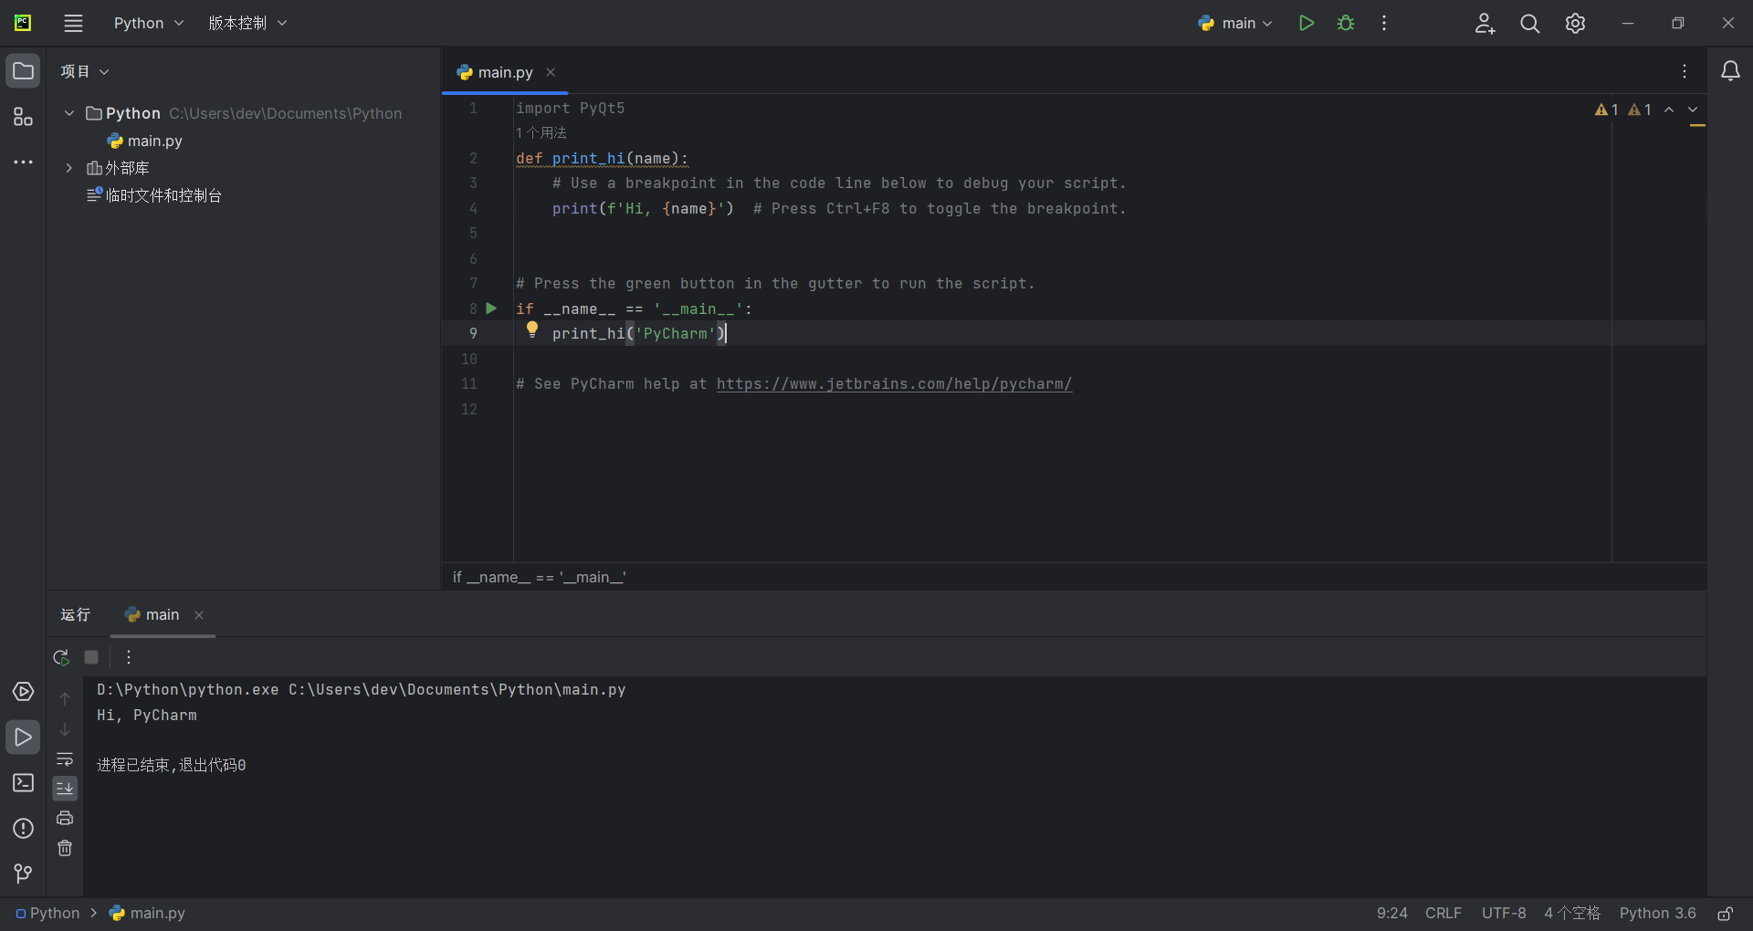Open the 项目 view dropdown
Viewport: 1753px width, 931px height.
pyautogui.click(x=85, y=71)
